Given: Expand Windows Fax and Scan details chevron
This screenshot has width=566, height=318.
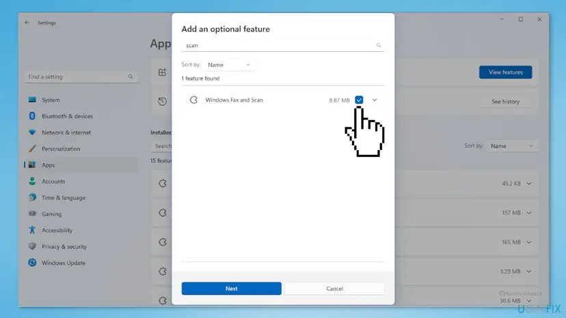Looking at the screenshot, I should (375, 100).
